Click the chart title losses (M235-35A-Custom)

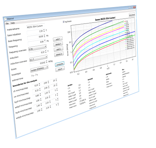tap(105, 19)
